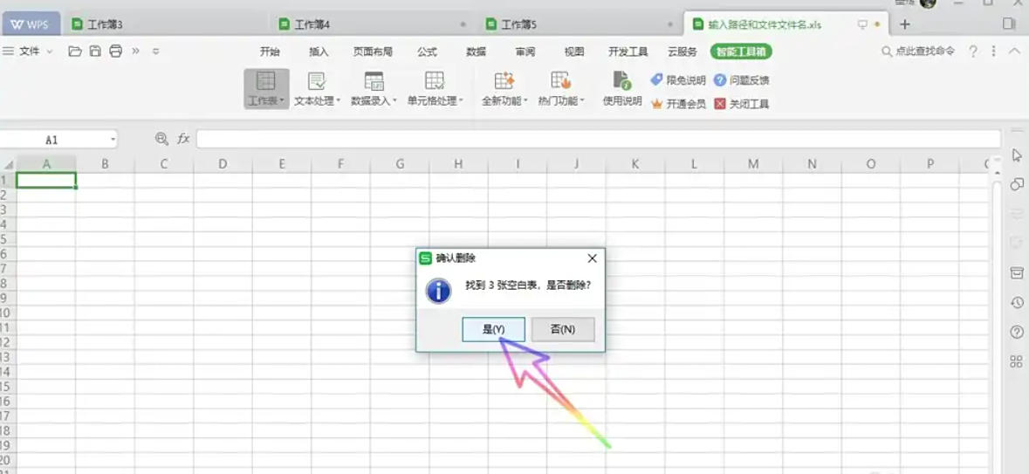This screenshot has height=474, width=1029.
Task: Open the name box dropdown arrow
Action: (113, 139)
